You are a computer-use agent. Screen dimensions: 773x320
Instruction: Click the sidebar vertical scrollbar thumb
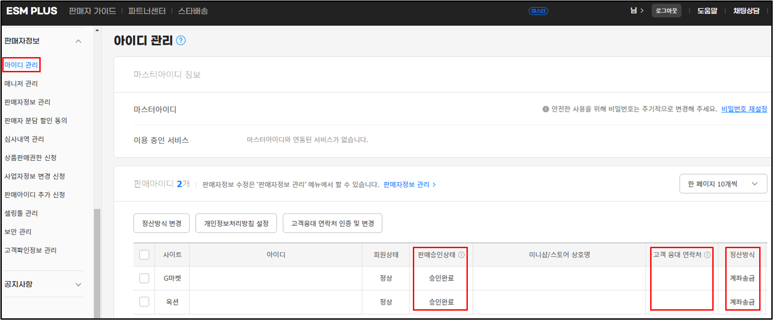pyautogui.click(x=97, y=263)
